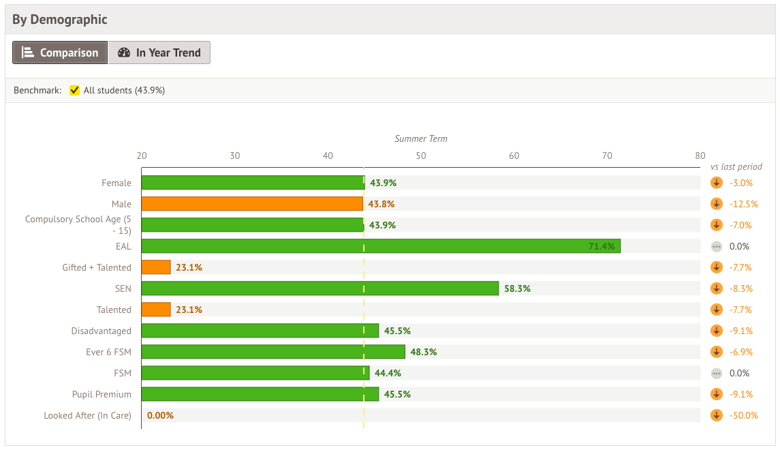Click the down-arrow icon for Looked After
The width and height of the screenshot is (780, 450).
pos(716,415)
